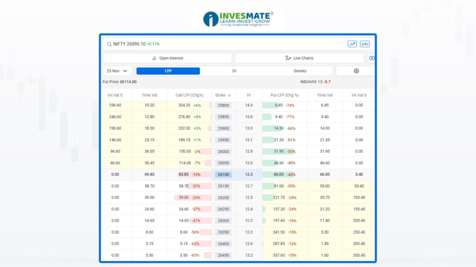Click the Live Charts icon
476x267 pixels.
tap(288, 58)
